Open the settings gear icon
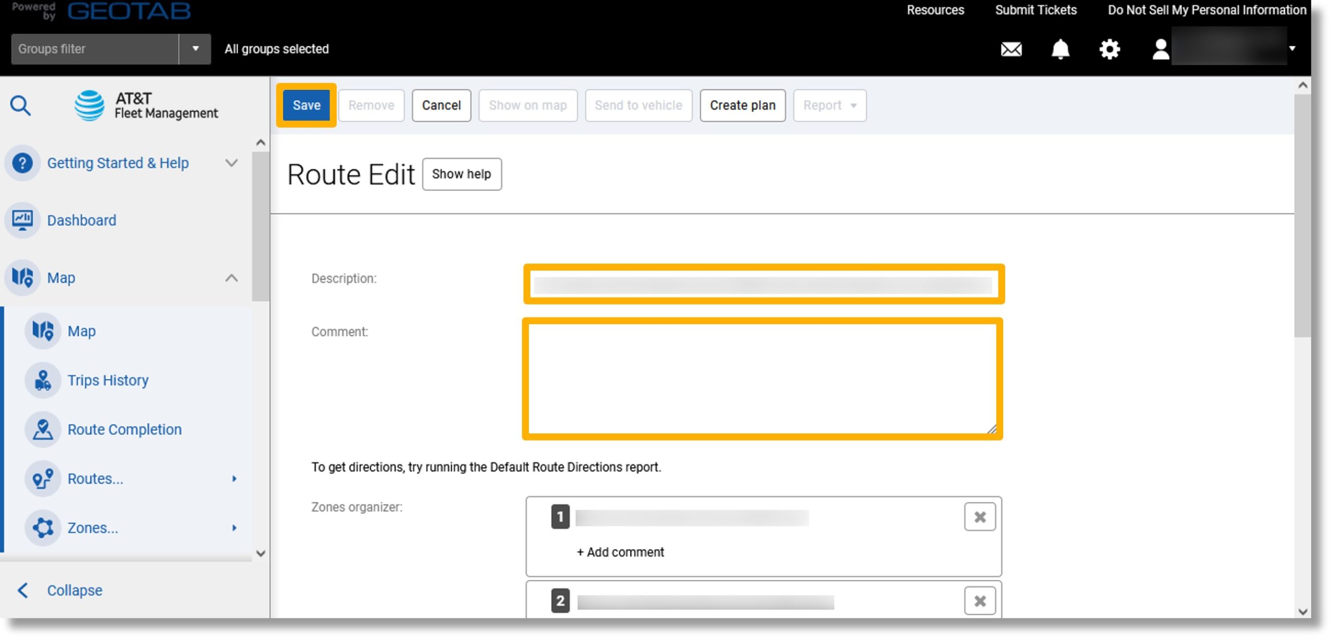 [x=1109, y=48]
